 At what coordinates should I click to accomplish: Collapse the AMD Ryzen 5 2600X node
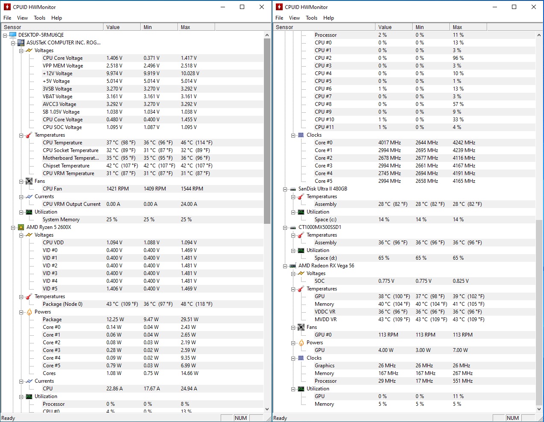pyautogui.click(x=13, y=227)
